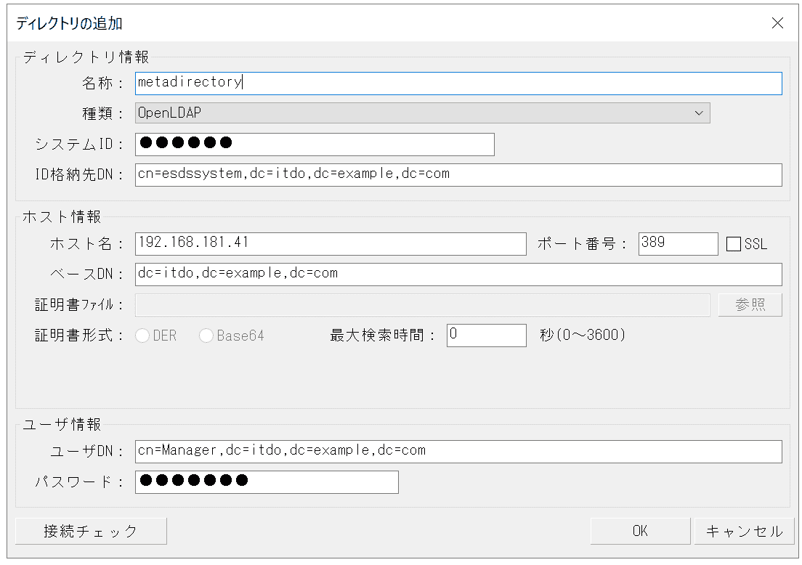The height and width of the screenshot is (565, 802).
Task: Select the Base64 certificate format radio button
Action: click(x=206, y=336)
